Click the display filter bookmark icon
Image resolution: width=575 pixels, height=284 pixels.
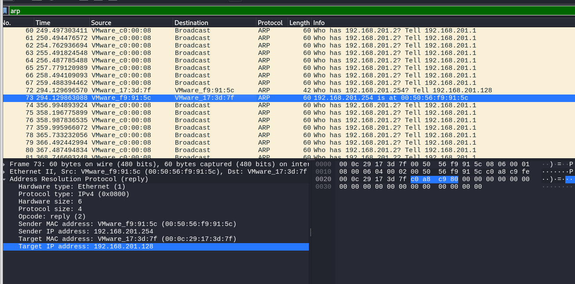(x=5, y=11)
